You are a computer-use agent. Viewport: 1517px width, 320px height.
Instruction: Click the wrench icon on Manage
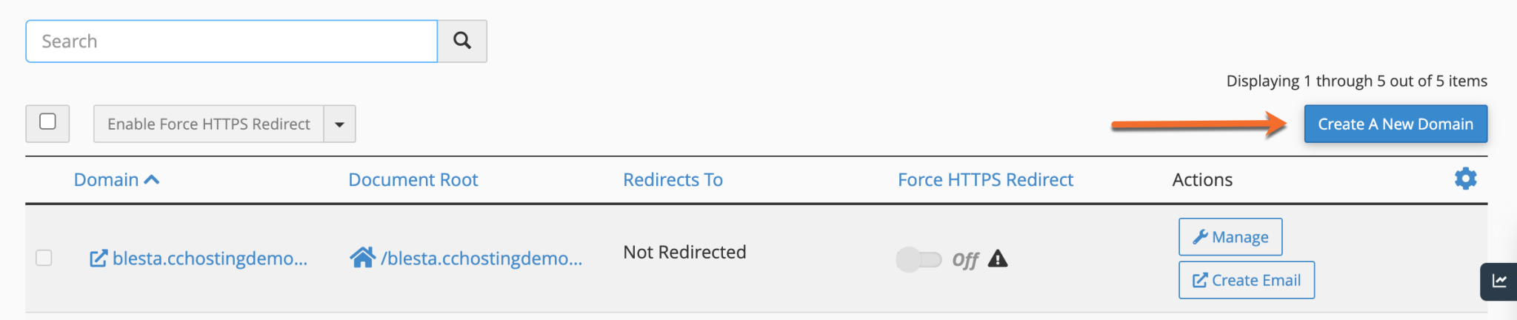[x=1200, y=237]
